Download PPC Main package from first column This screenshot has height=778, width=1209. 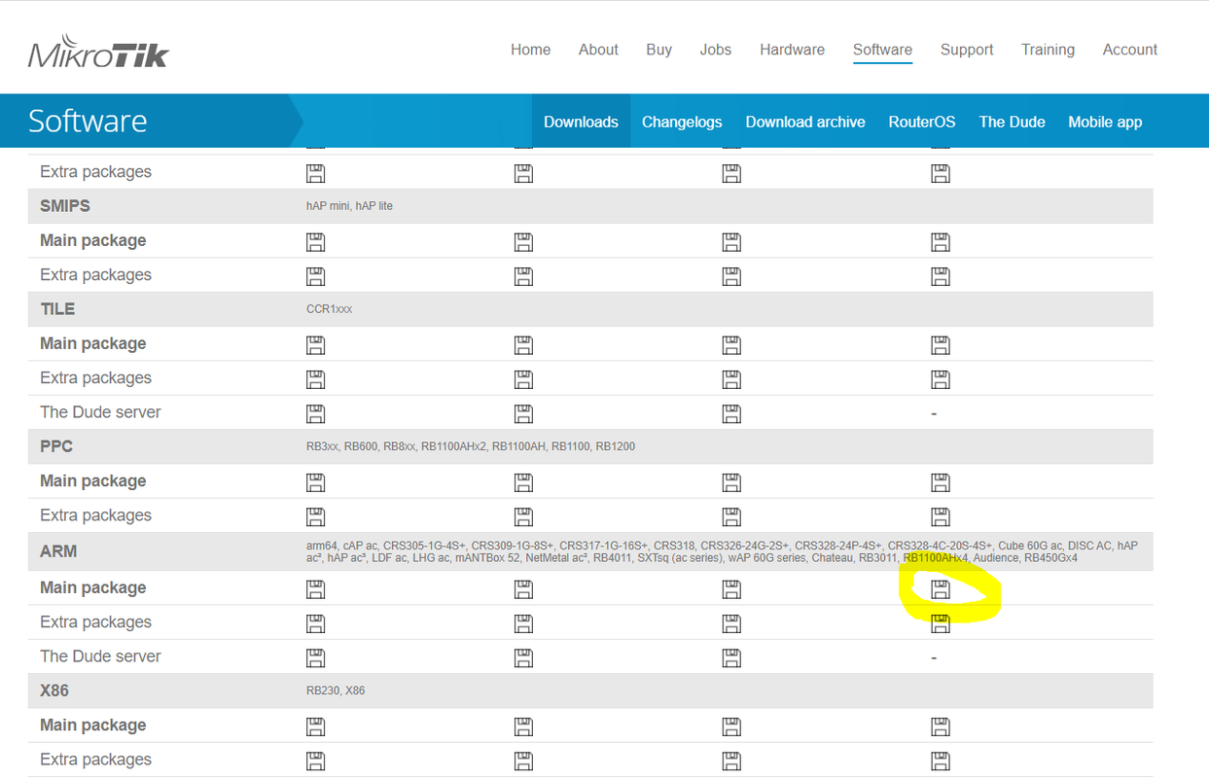(x=315, y=481)
